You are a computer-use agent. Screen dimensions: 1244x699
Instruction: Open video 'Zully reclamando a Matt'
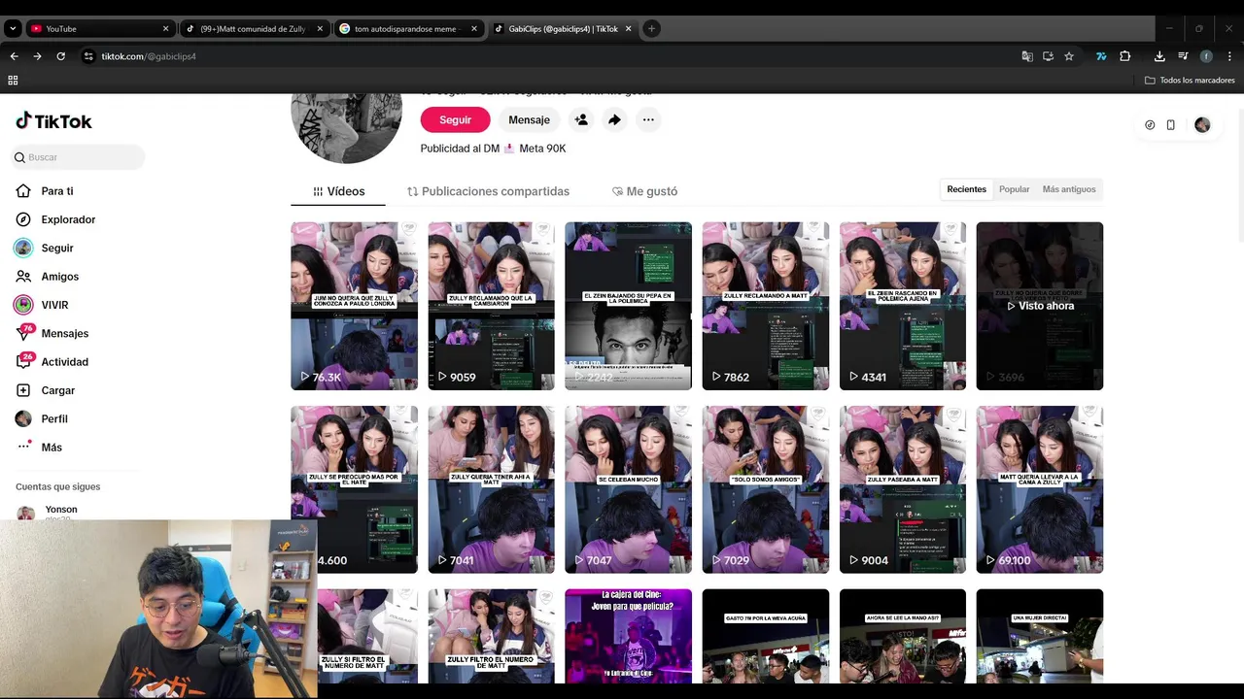[x=766, y=306]
